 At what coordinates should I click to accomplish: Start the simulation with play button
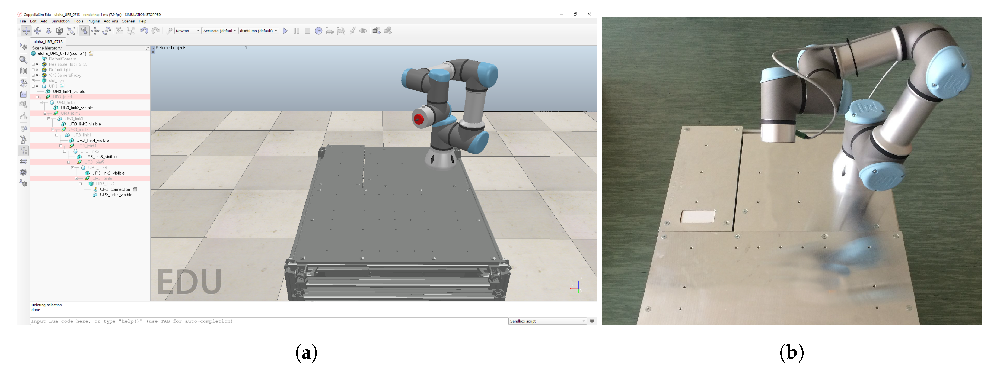(285, 31)
